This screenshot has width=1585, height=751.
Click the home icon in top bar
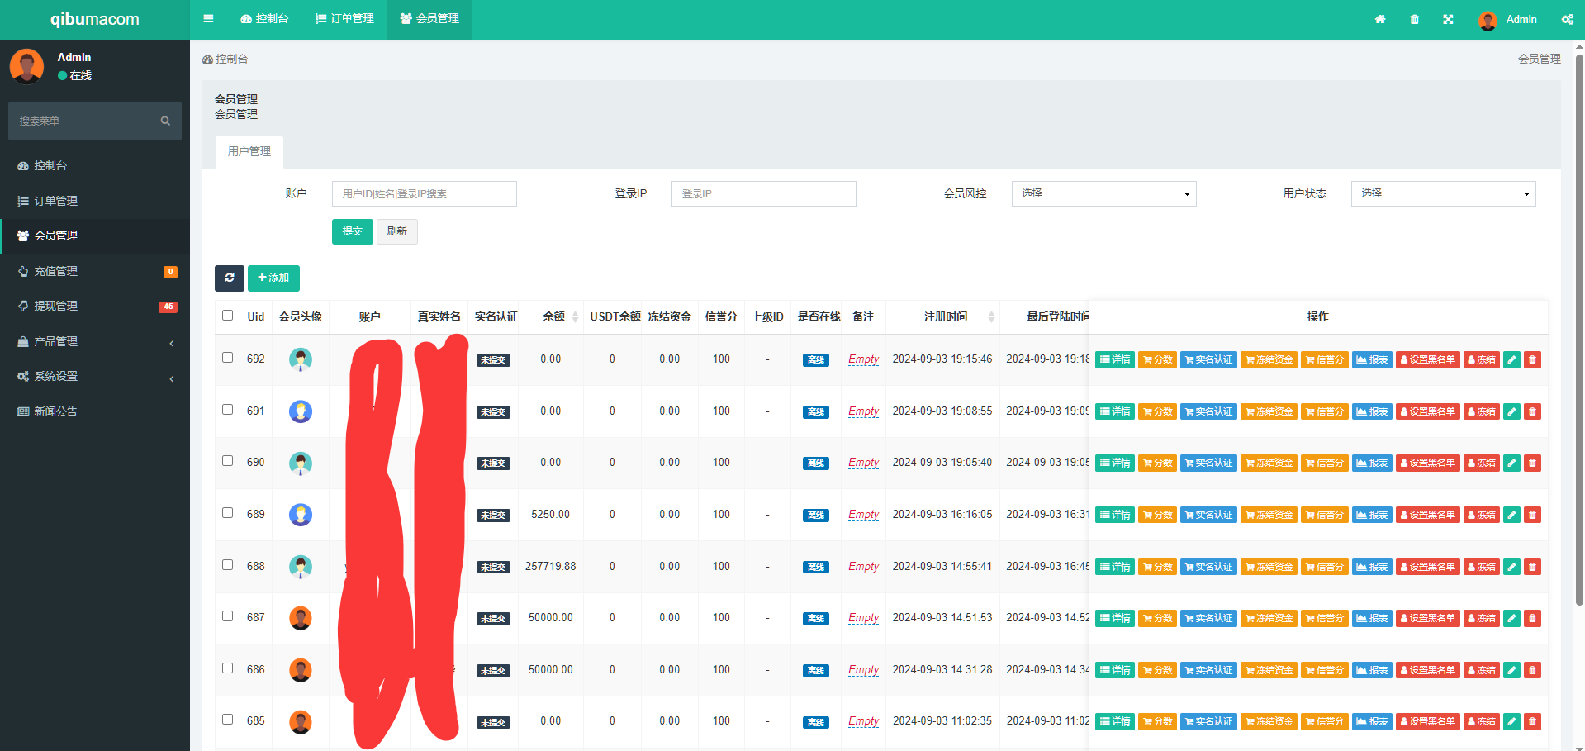click(1380, 19)
